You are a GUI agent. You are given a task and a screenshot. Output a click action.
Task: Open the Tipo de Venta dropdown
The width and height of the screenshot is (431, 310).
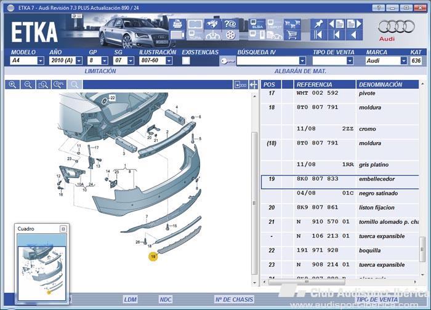[x=350, y=60]
